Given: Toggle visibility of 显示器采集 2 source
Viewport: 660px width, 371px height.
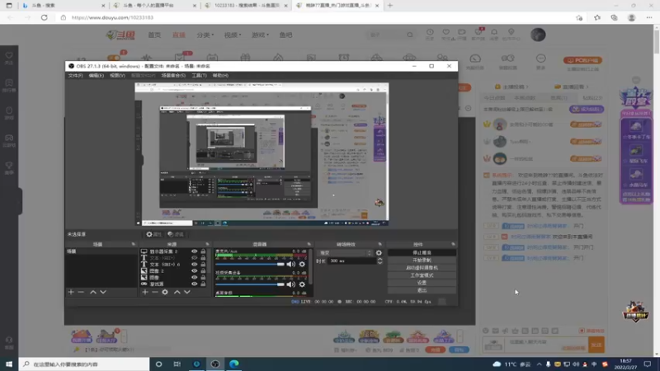Looking at the screenshot, I should tap(194, 251).
